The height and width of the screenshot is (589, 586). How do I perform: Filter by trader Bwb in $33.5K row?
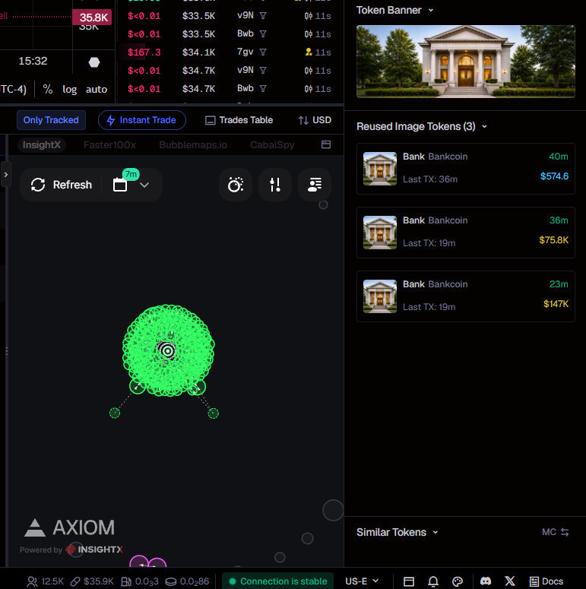(263, 33)
